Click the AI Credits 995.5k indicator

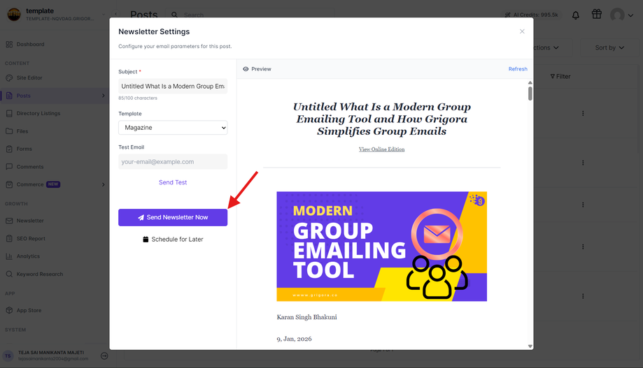click(532, 15)
